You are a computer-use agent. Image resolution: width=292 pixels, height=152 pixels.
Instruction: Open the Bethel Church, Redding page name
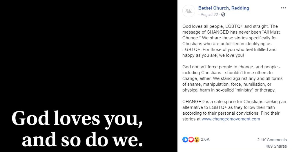tap(224, 8)
